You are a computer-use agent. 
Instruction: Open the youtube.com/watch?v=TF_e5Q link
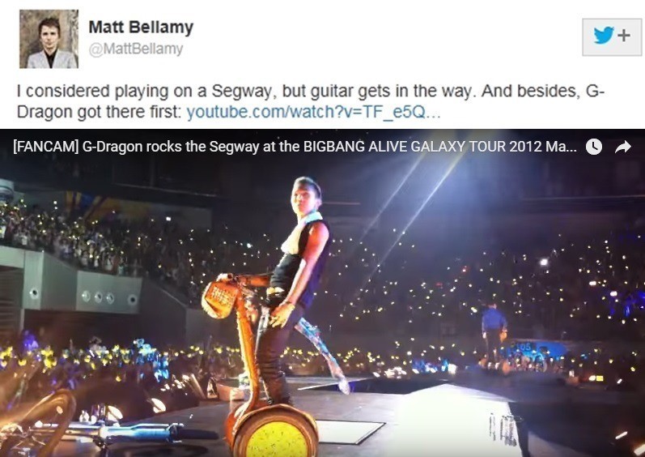point(313,112)
